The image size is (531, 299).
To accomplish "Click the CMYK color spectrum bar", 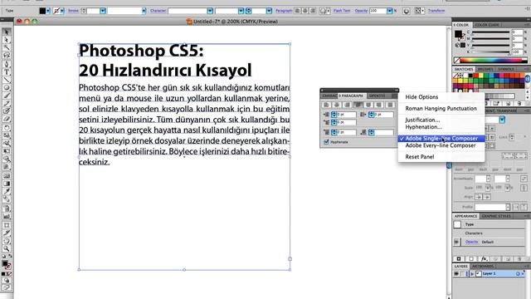I will tap(490, 61).
